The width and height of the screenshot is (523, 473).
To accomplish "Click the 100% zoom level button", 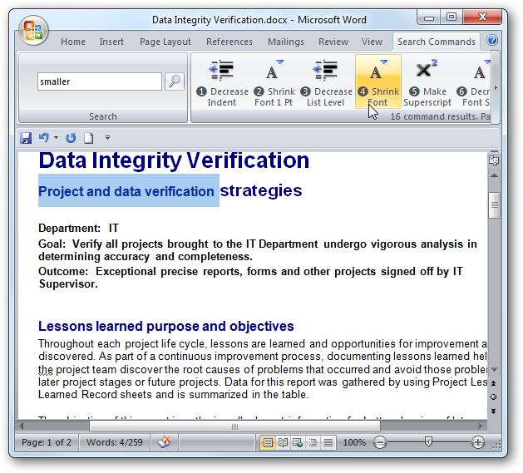I will (354, 442).
